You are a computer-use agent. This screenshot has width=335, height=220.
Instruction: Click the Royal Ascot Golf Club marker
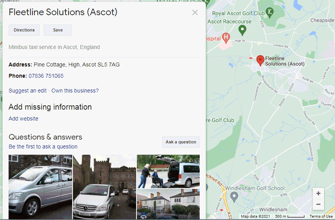270,12
